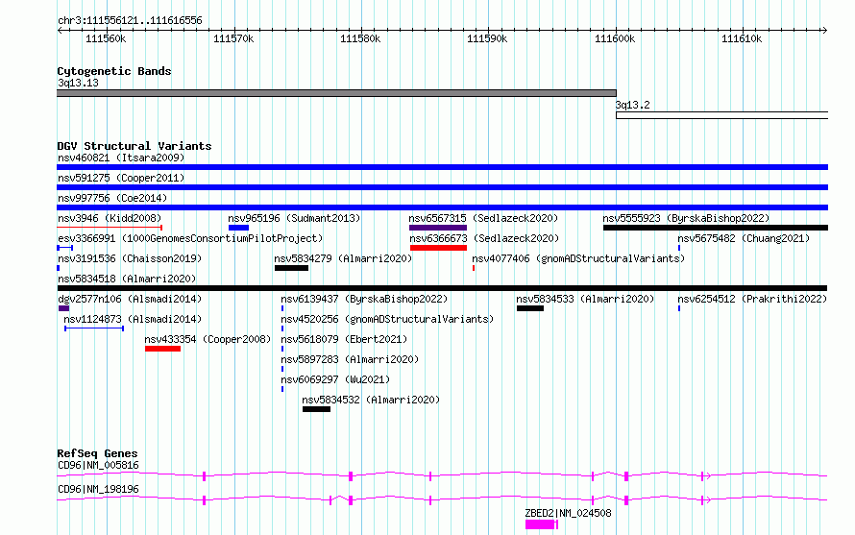The width and height of the screenshot is (855, 535).
Task: Click the nsv6069297 (Wu2021) label
Action: pyautogui.click(x=335, y=379)
